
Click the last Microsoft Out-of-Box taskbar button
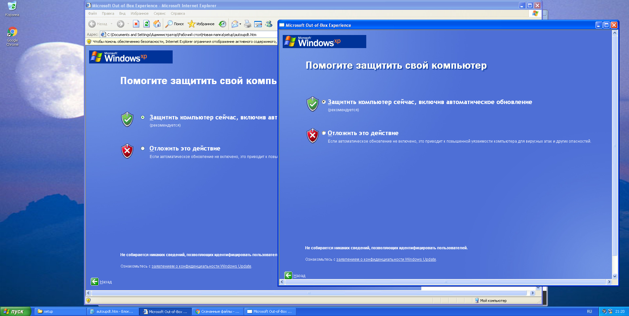(x=270, y=311)
